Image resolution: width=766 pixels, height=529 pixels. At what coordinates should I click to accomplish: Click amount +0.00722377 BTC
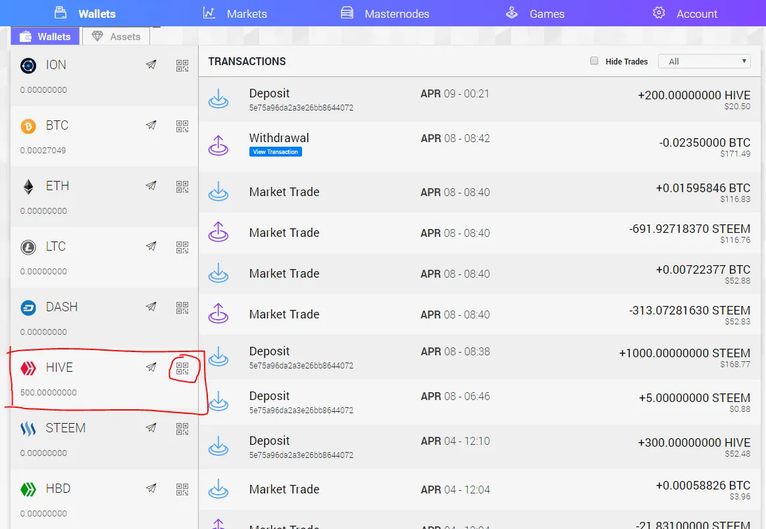pyautogui.click(x=703, y=270)
